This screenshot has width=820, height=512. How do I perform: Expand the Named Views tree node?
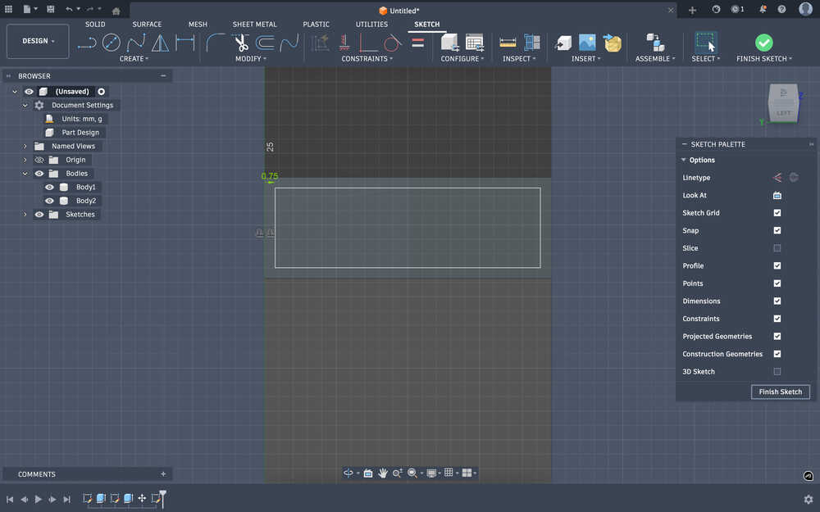(25, 146)
